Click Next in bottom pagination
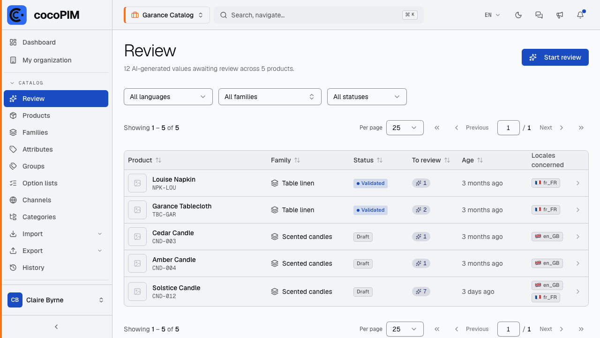The width and height of the screenshot is (600, 338). [551, 329]
